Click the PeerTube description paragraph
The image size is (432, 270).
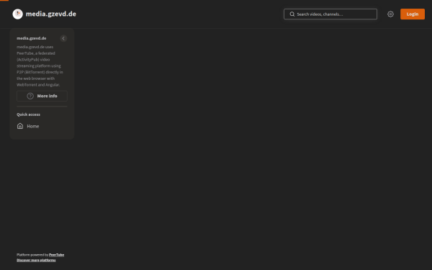pyautogui.click(x=40, y=66)
